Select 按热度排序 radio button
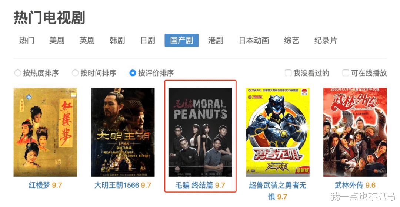The height and width of the screenshot is (207, 400). [x=18, y=73]
